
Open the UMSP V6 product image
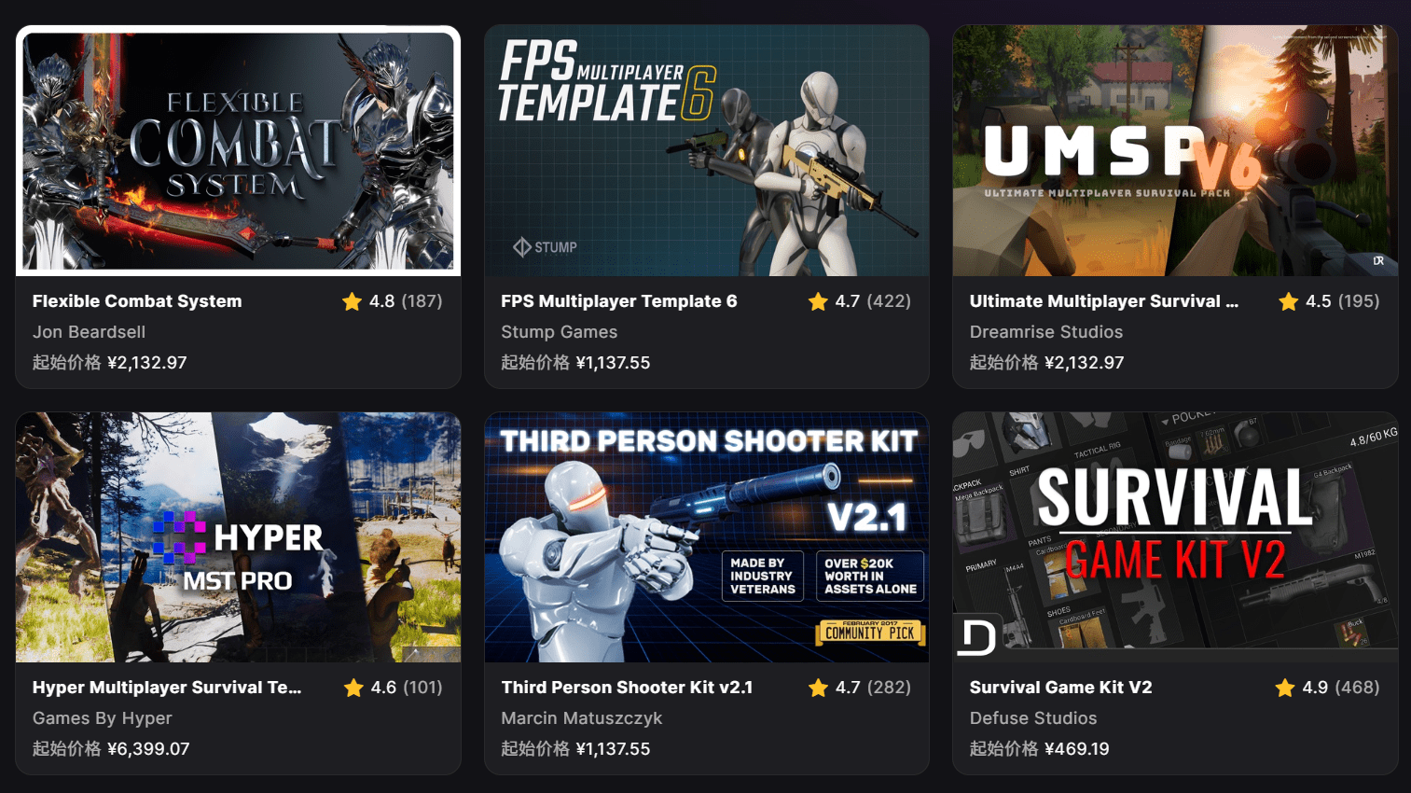click(x=1175, y=150)
